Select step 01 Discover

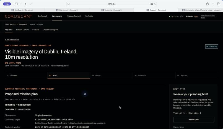click(26, 76)
